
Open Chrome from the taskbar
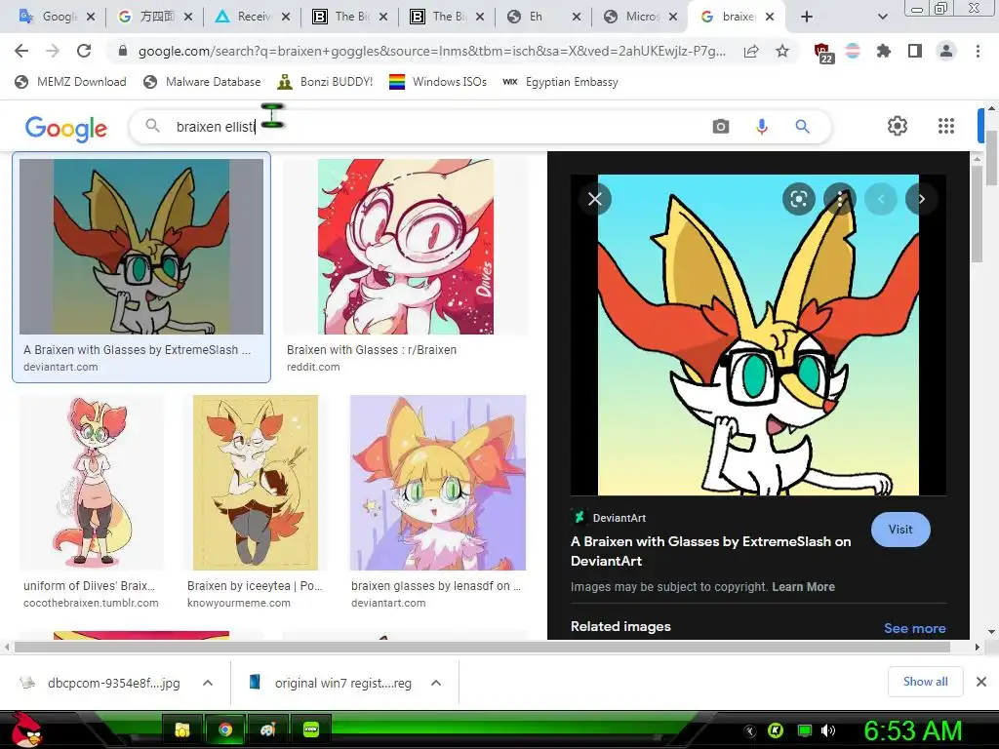click(x=224, y=729)
